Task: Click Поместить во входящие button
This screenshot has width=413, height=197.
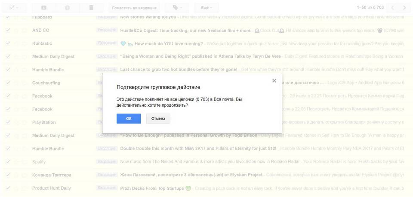Action: [x=134, y=8]
